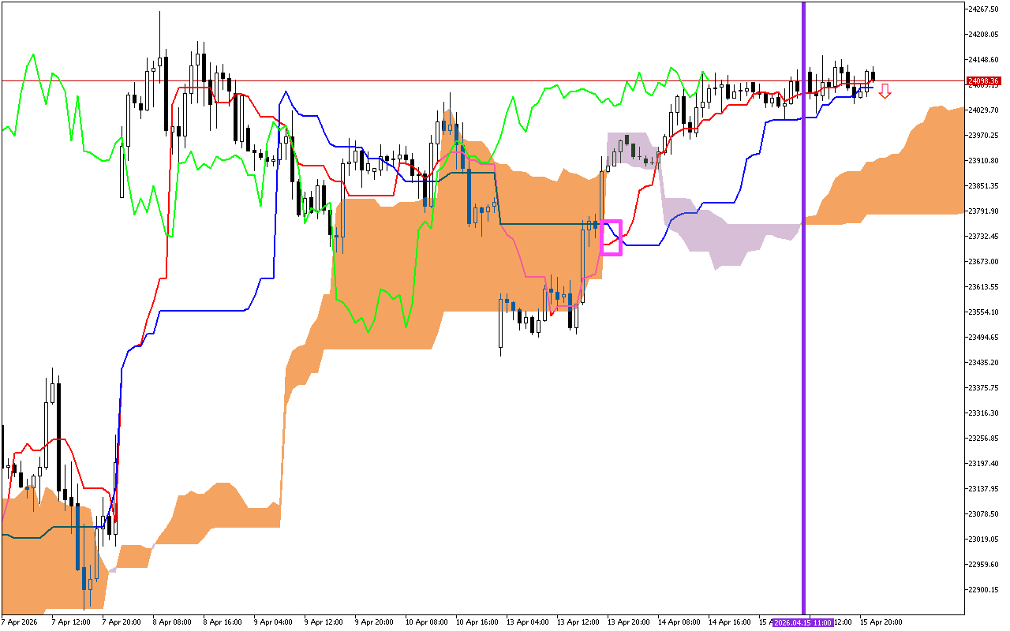
Task: Click the 15 Apr 20:00 time label
Action: point(881,622)
